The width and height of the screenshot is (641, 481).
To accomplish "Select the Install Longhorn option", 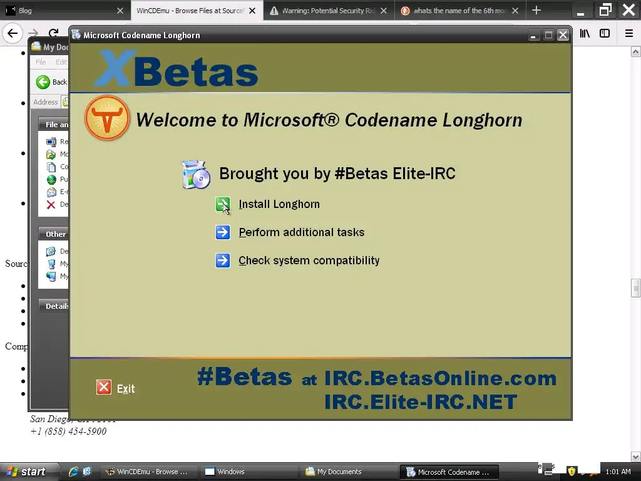I will click(279, 204).
